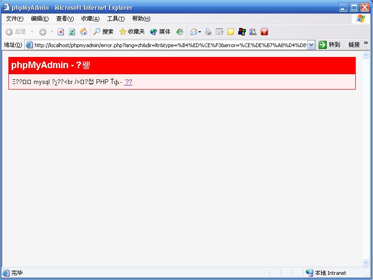
Task: Close the Internet Explorer window
Action: 365,7
